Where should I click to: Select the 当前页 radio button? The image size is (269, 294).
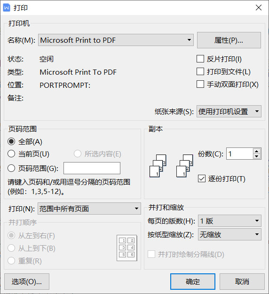click(x=11, y=154)
